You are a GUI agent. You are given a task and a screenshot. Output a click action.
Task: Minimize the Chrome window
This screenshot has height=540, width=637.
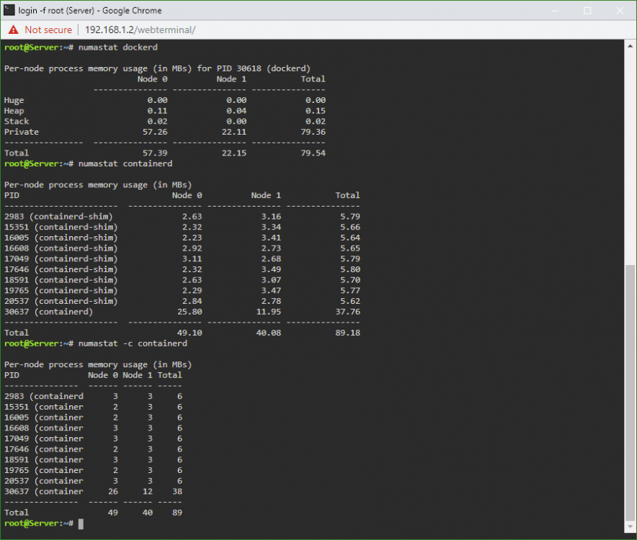pos(555,11)
